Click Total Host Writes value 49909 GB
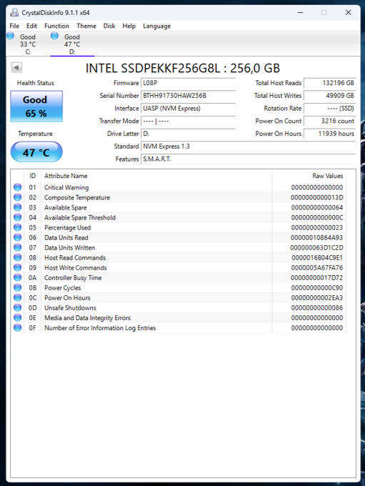Screen dimensions: 365x486 pos(330,96)
